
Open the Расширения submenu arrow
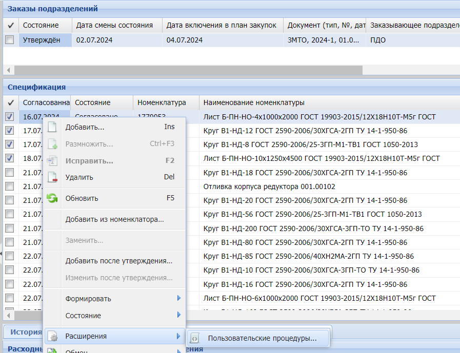coord(178,336)
